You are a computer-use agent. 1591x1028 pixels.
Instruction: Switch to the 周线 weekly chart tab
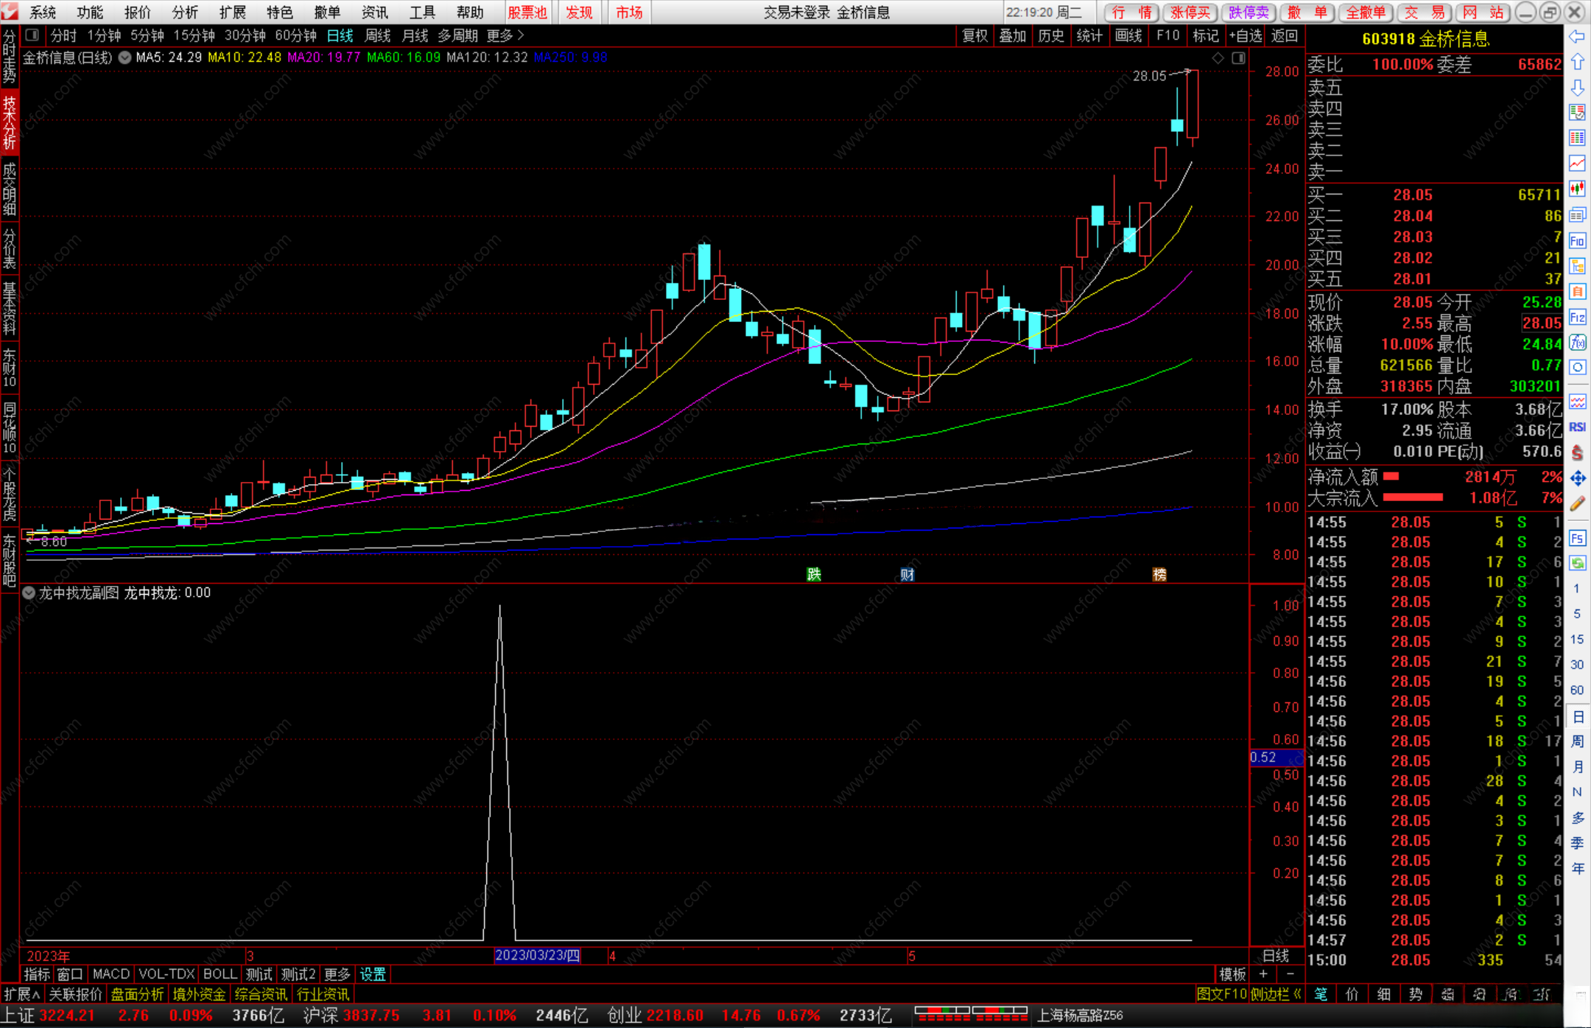pos(377,35)
